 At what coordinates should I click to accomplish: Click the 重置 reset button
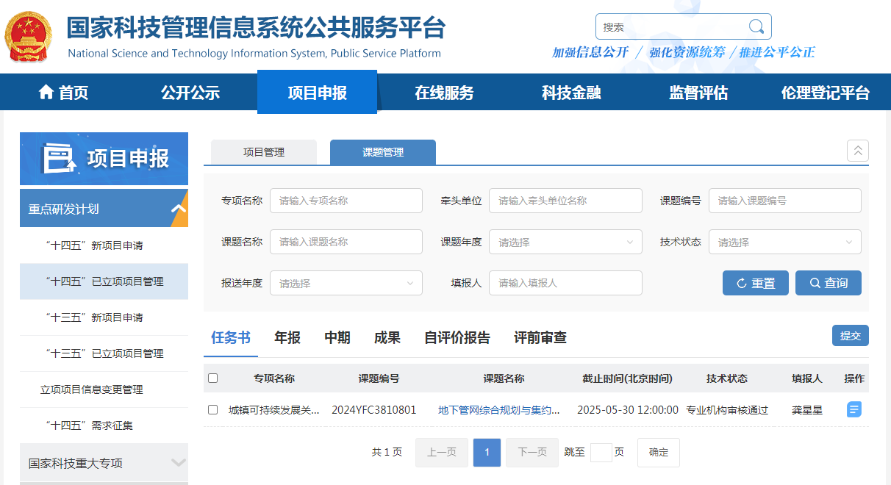point(756,283)
